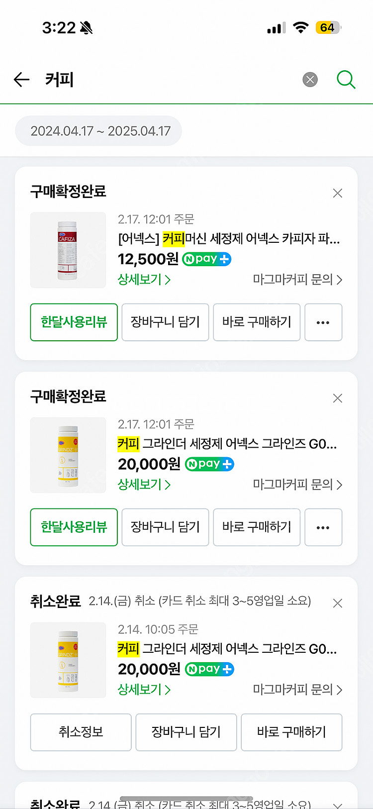Write 한달사용리뷰 for the Cafiza order
Image resolution: width=373 pixels, height=809 pixels.
tap(74, 322)
